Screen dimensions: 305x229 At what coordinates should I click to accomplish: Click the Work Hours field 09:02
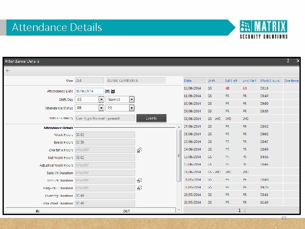pos(105,135)
